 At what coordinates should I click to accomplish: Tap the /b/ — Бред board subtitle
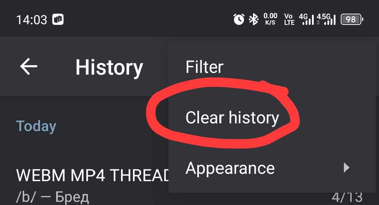(52, 197)
